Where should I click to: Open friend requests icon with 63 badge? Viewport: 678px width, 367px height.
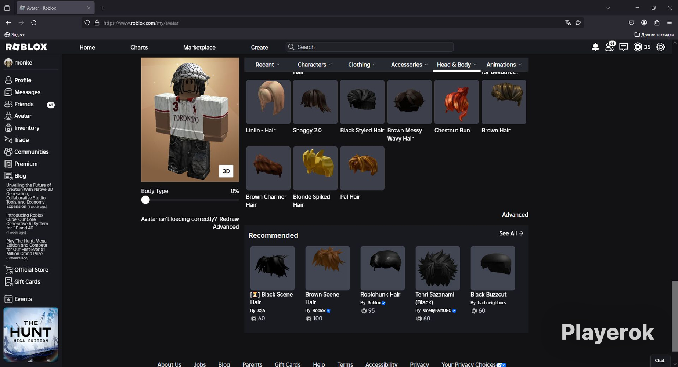click(610, 47)
